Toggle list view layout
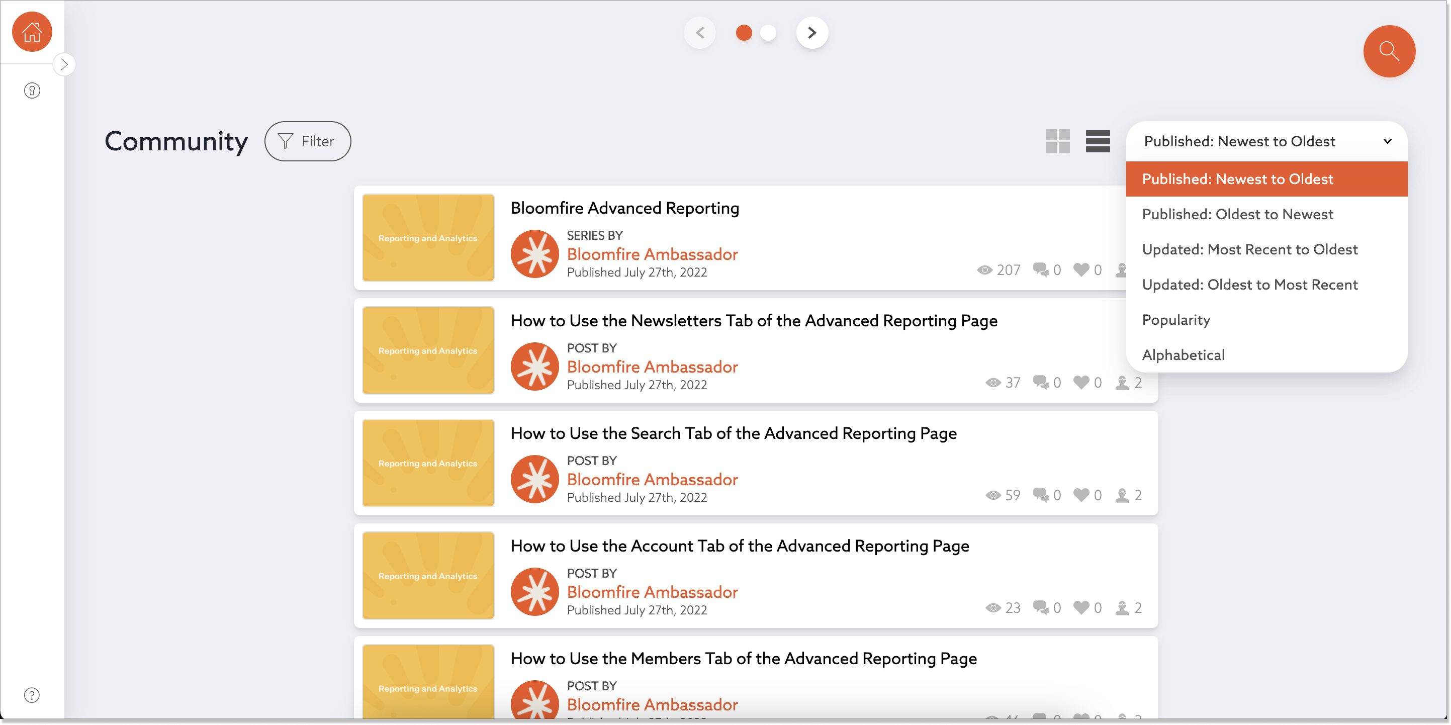Image resolution: width=1451 pixels, height=725 pixels. (1097, 141)
